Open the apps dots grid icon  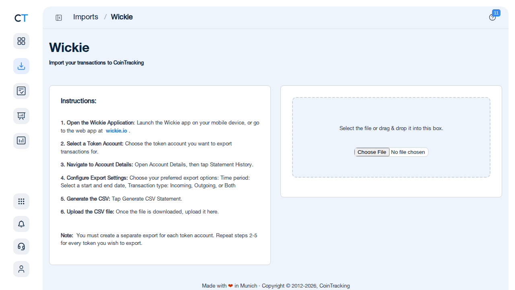pos(21,201)
